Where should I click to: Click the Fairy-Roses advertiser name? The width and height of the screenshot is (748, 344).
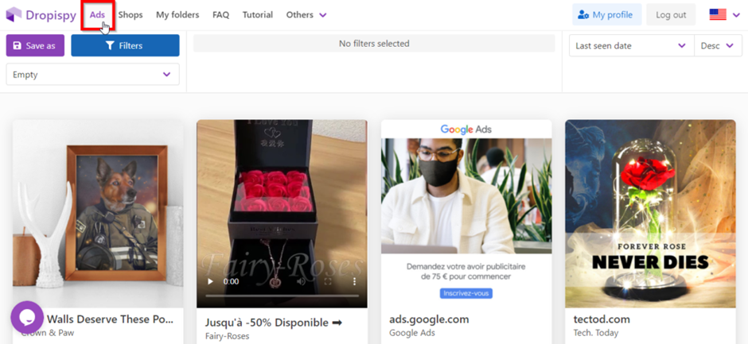[227, 336]
